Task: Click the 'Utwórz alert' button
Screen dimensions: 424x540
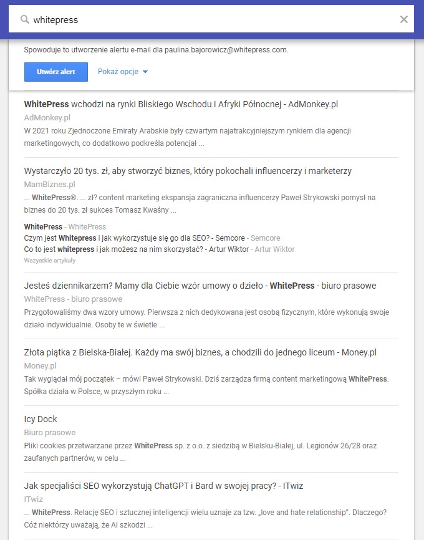Action: (55, 72)
